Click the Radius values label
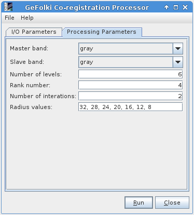The width and height of the screenshot is (194, 215). pos(31,107)
